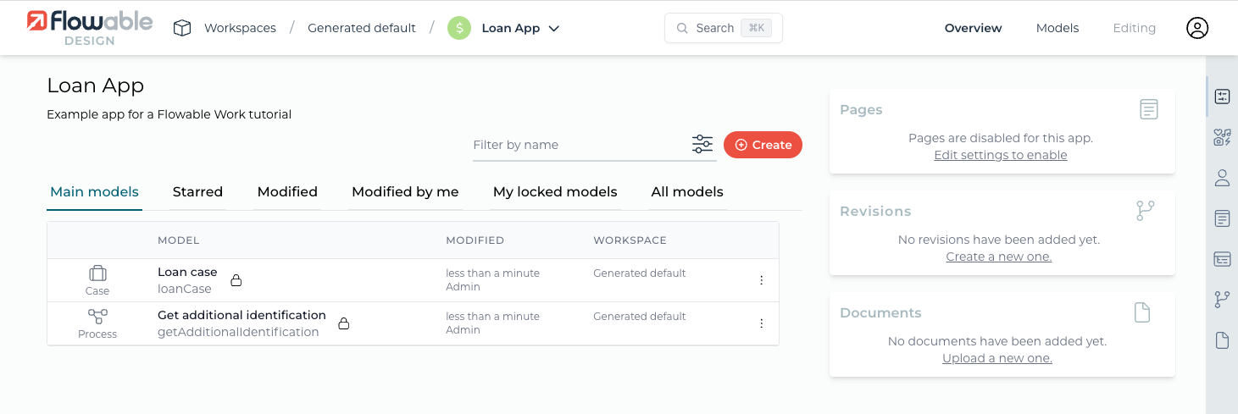Click the person icon in right sidebar
The height and width of the screenshot is (414, 1238).
pos(1222,178)
